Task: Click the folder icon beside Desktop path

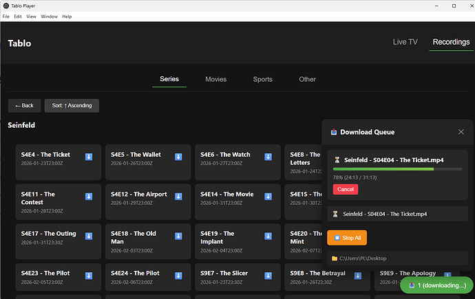Action: [x=335, y=258]
